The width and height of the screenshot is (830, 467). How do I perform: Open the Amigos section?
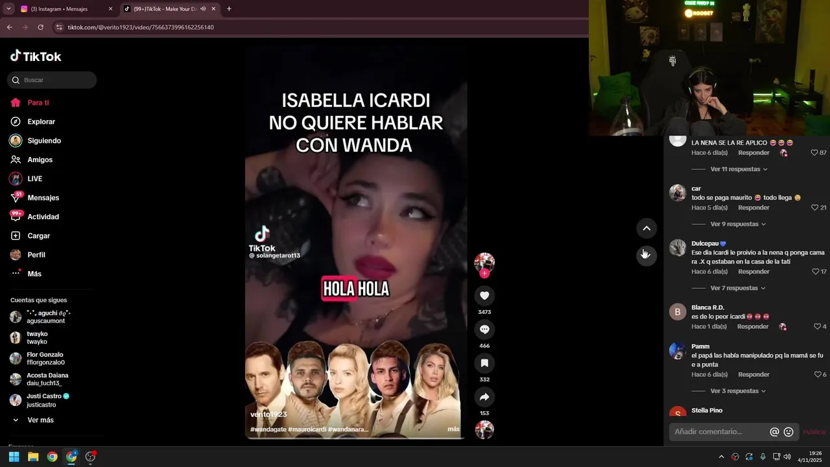pyautogui.click(x=31, y=160)
